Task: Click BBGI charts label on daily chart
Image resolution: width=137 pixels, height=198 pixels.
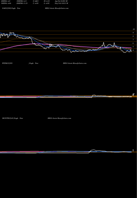Action: point(57,8)
